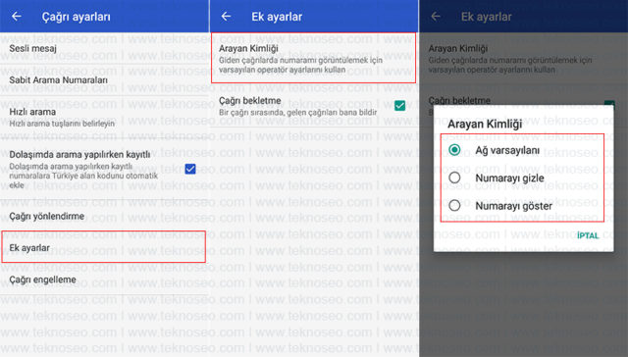Screen dimensions: 628x357
Task: Open Sesli mesaj setting
Action: (104, 48)
